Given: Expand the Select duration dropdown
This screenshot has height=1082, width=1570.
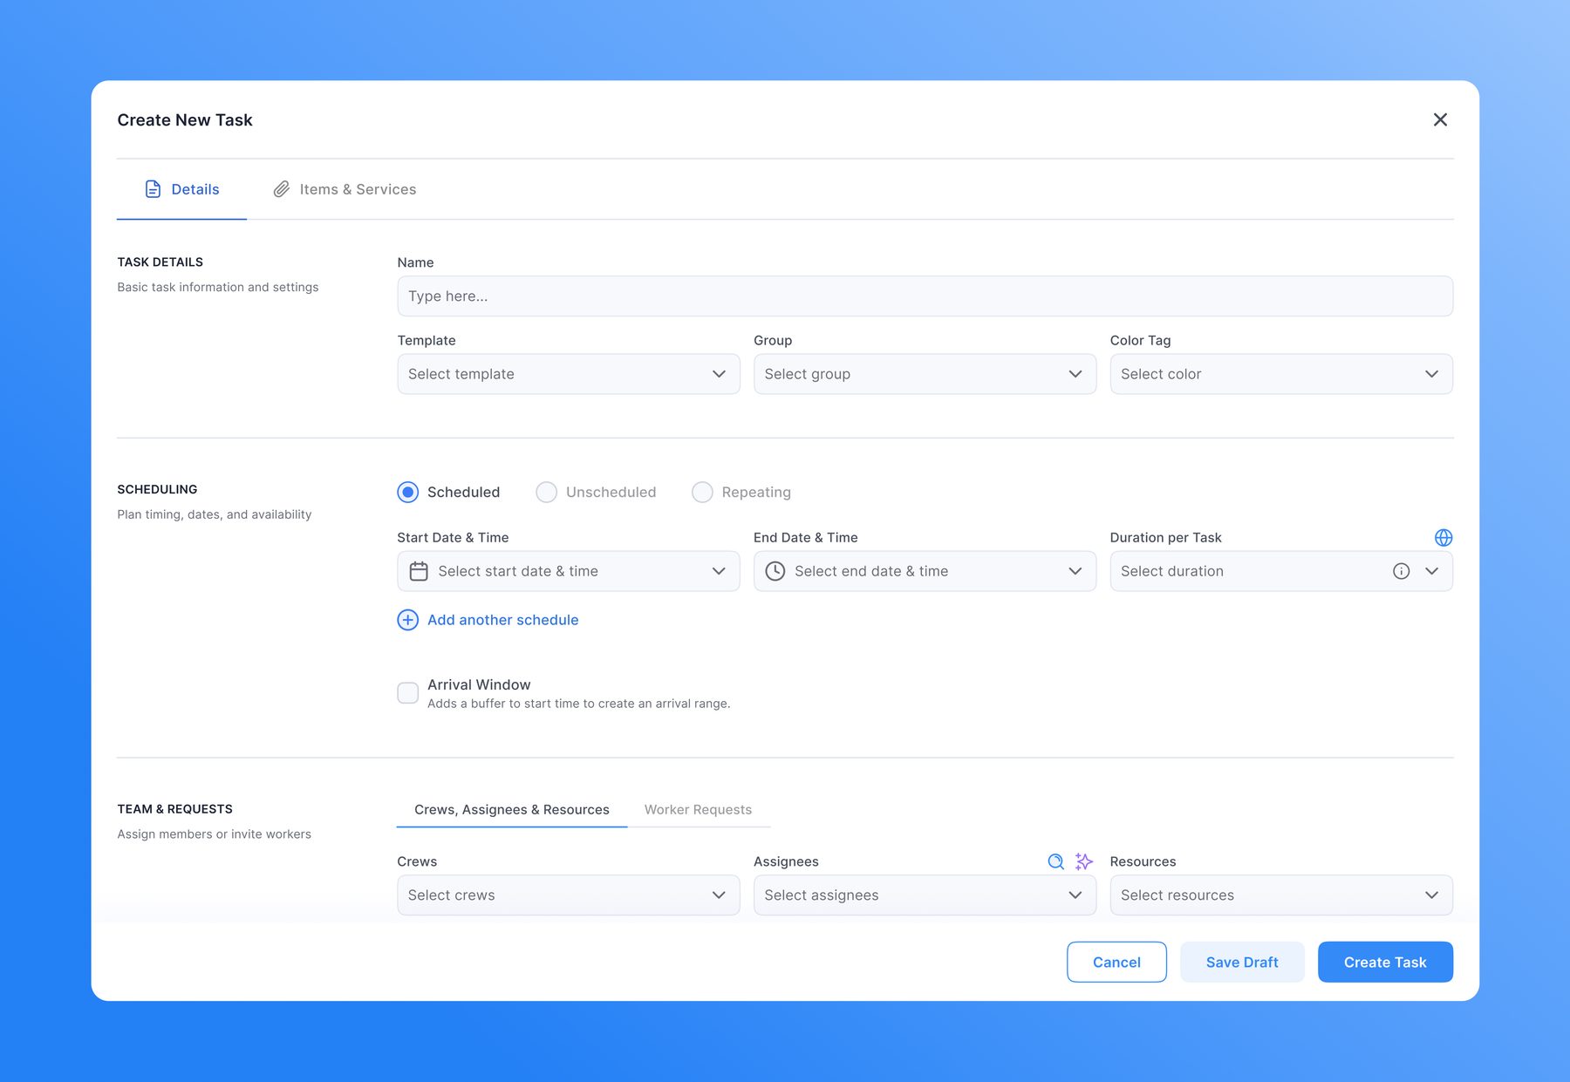Looking at the screenshot, I should coord(1281,571).
